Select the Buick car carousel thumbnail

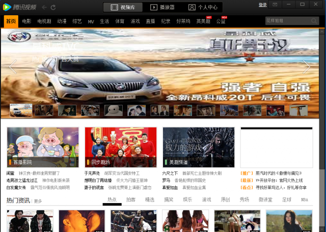point(21,110)
